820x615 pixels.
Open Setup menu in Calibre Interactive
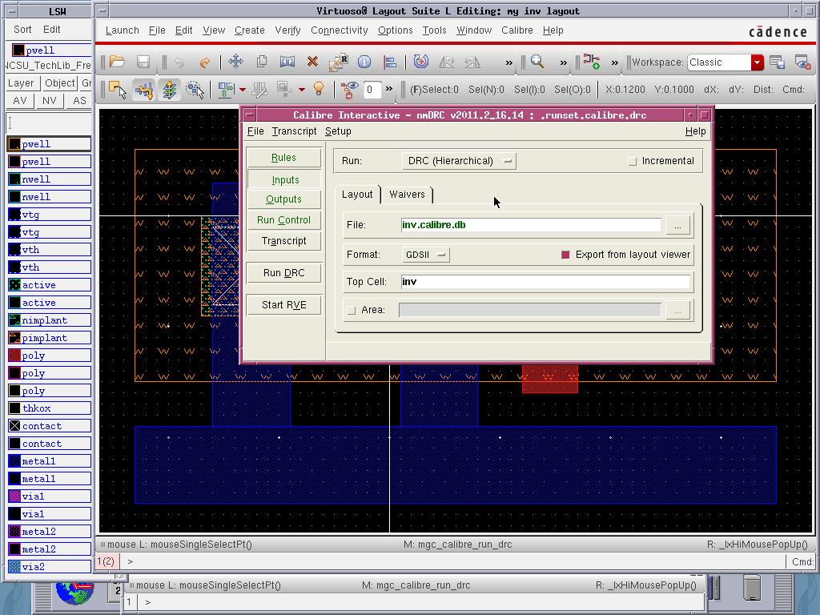[x=338, y=131]
